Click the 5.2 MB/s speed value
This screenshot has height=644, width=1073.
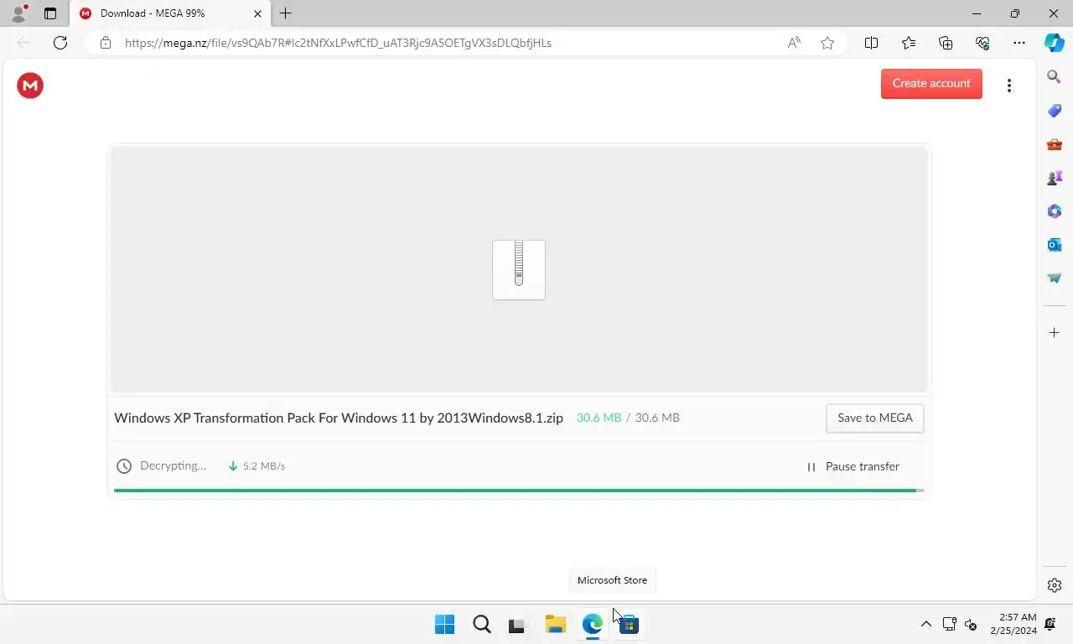coord(264,466)
